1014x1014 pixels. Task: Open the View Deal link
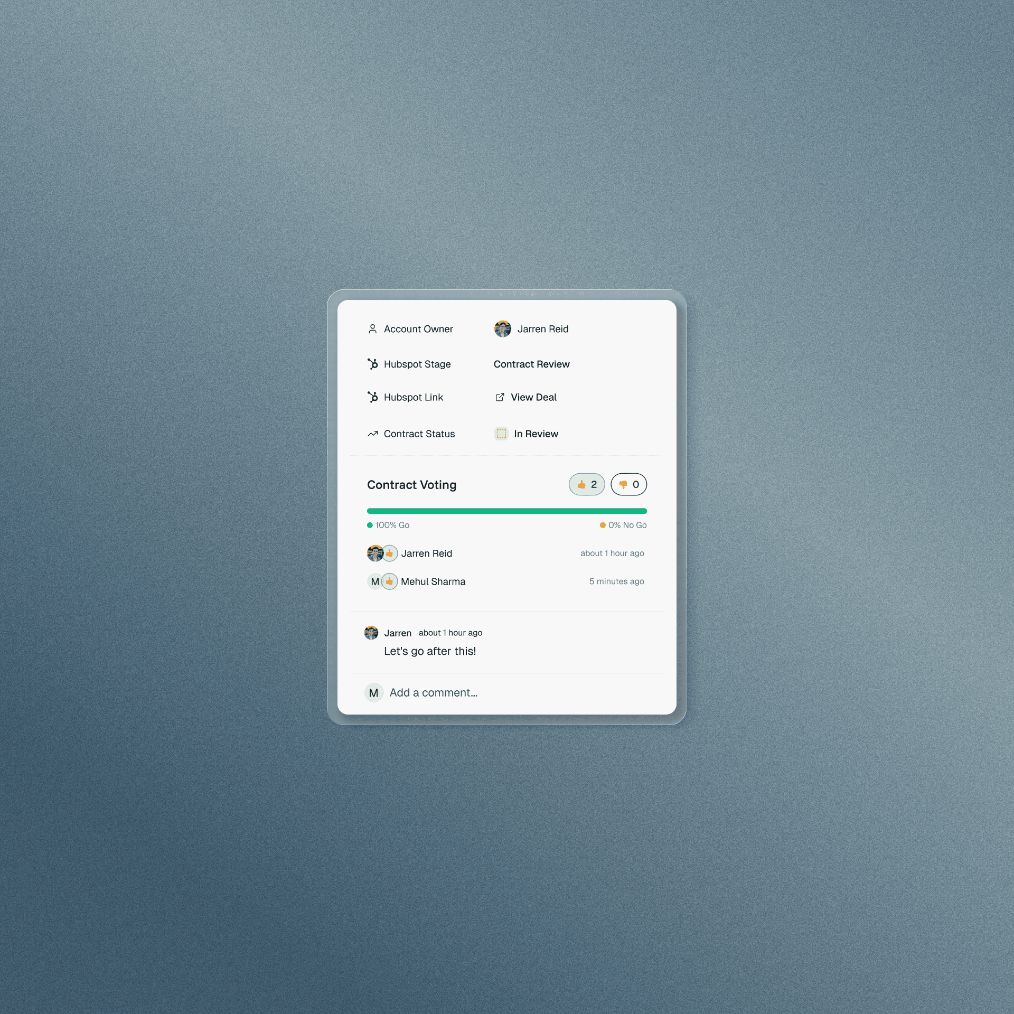click(x=533, y=397)
